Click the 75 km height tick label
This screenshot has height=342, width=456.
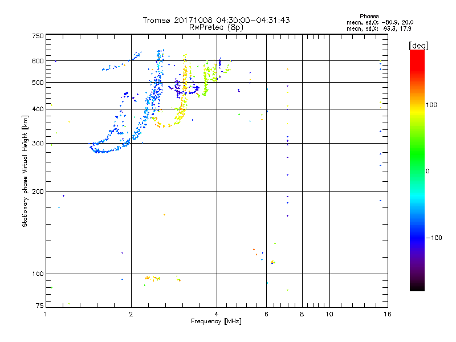point(40,306)
